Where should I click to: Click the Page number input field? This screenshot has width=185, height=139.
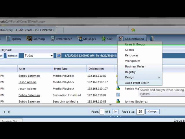tap(102, 111)
